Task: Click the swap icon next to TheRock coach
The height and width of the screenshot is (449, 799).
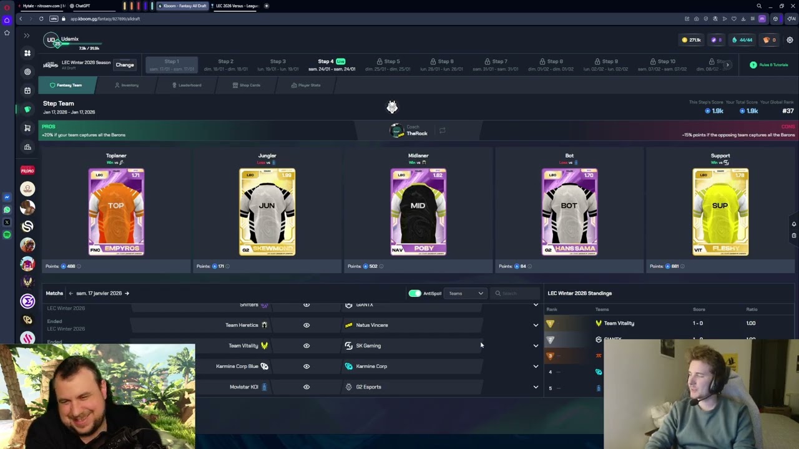Action: [442, 130]
